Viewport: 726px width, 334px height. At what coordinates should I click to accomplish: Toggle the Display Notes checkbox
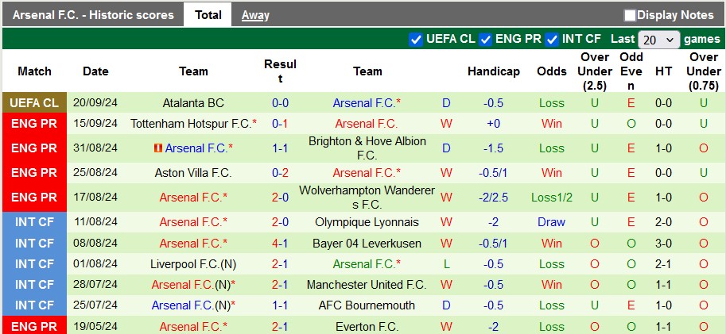point(631,15)
